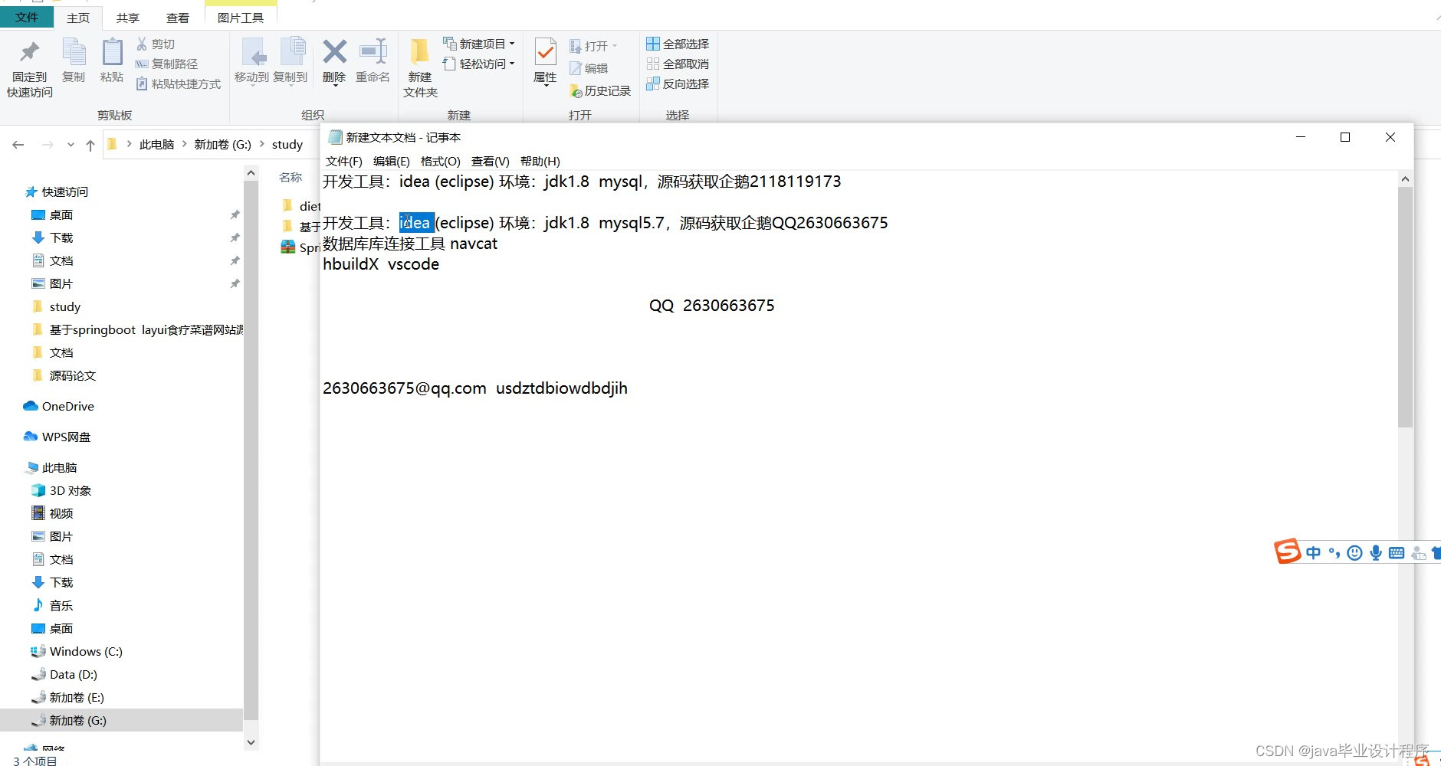Open Sogou emoji panel smiley icon

(1355, 553)
